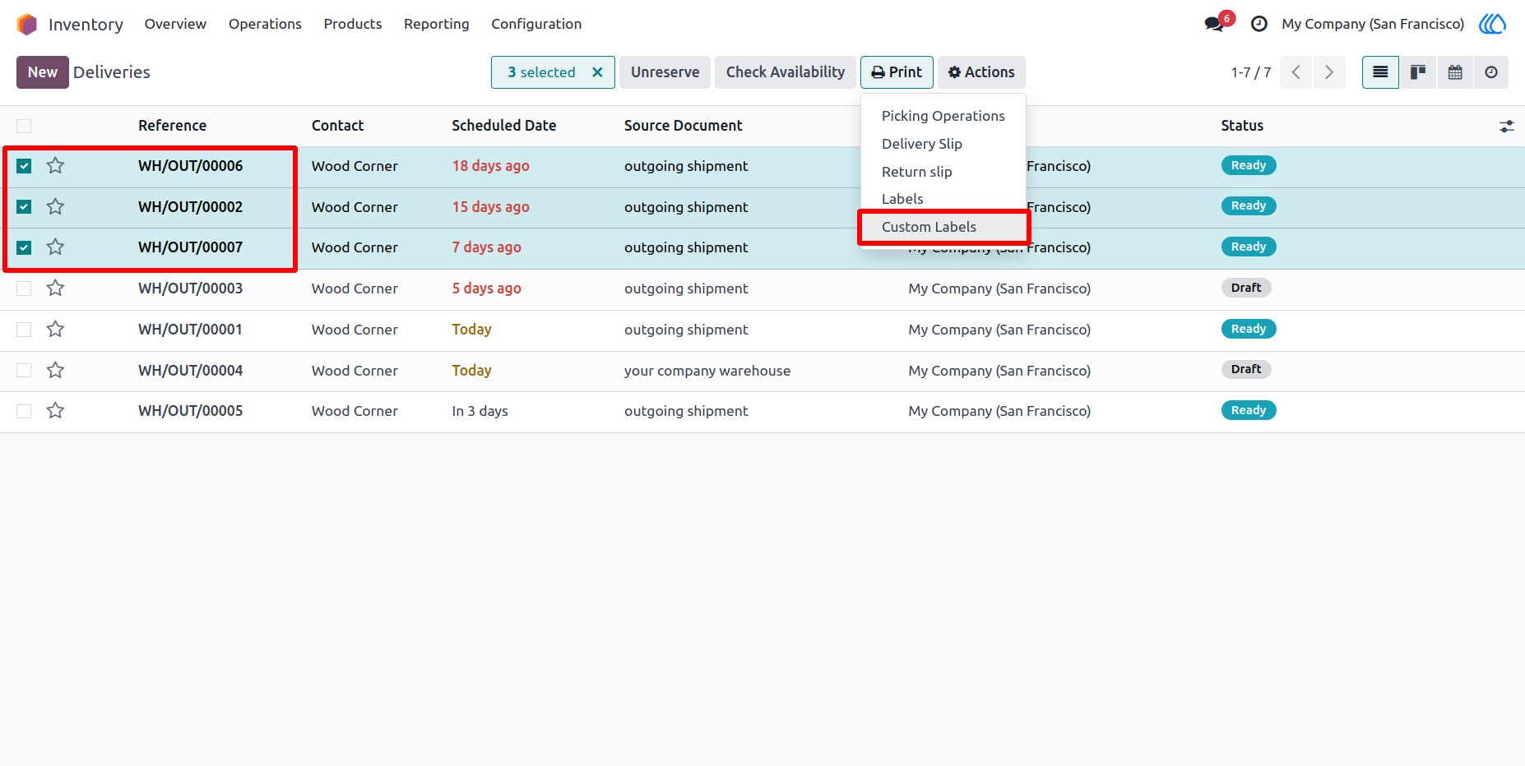Open the Print dropdown

point(897,72)
